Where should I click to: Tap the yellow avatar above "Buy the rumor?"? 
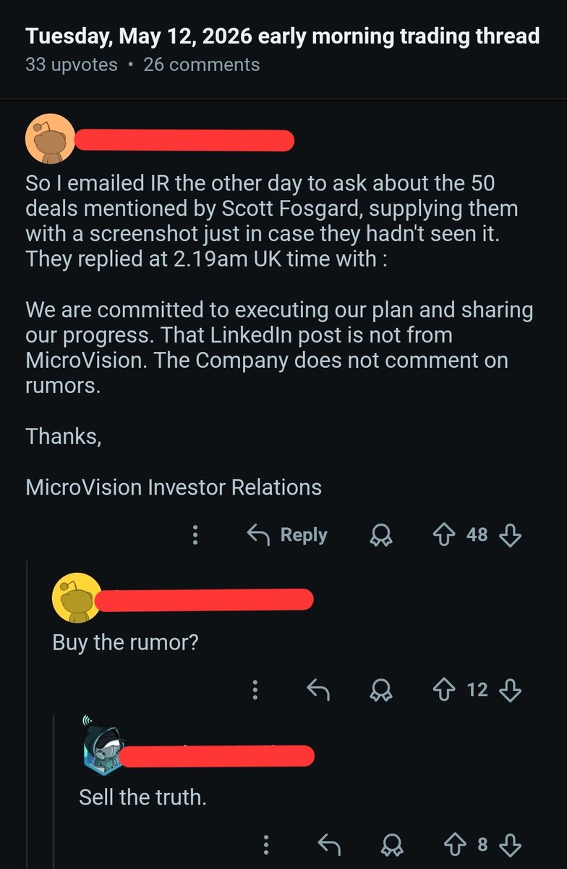tap(76, 597)
